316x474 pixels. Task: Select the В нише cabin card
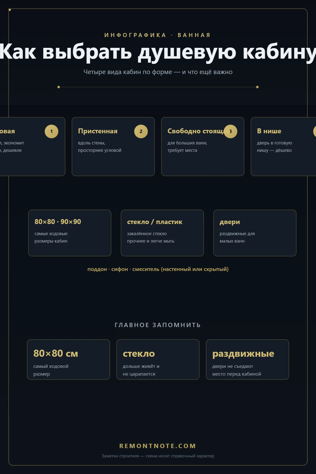(283, 147)
